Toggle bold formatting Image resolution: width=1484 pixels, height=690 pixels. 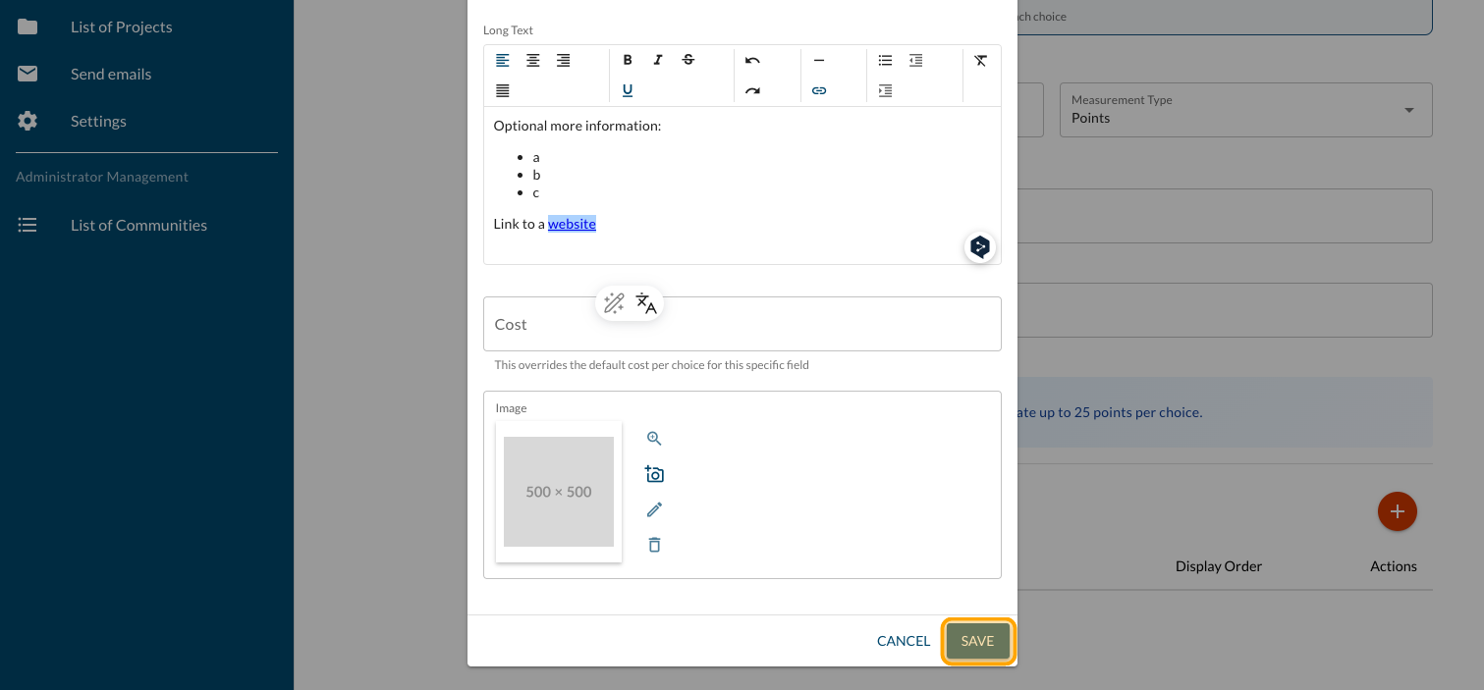coord(628,61)
